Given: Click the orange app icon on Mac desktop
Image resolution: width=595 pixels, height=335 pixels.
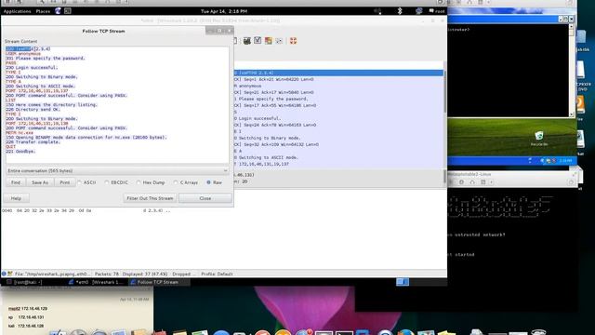Looking at the screenshot, I should [x=580, y=104].
